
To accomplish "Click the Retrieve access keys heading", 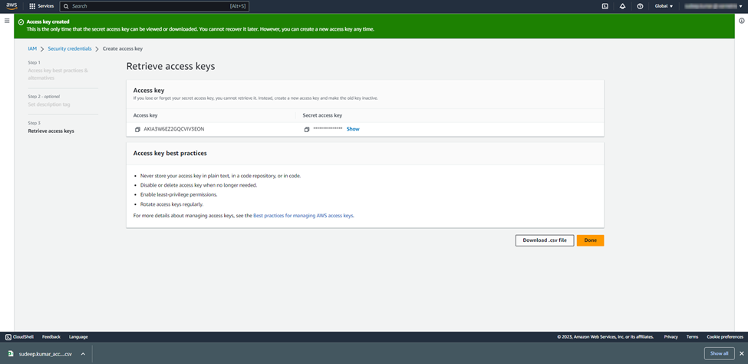I will coord(170,66).
